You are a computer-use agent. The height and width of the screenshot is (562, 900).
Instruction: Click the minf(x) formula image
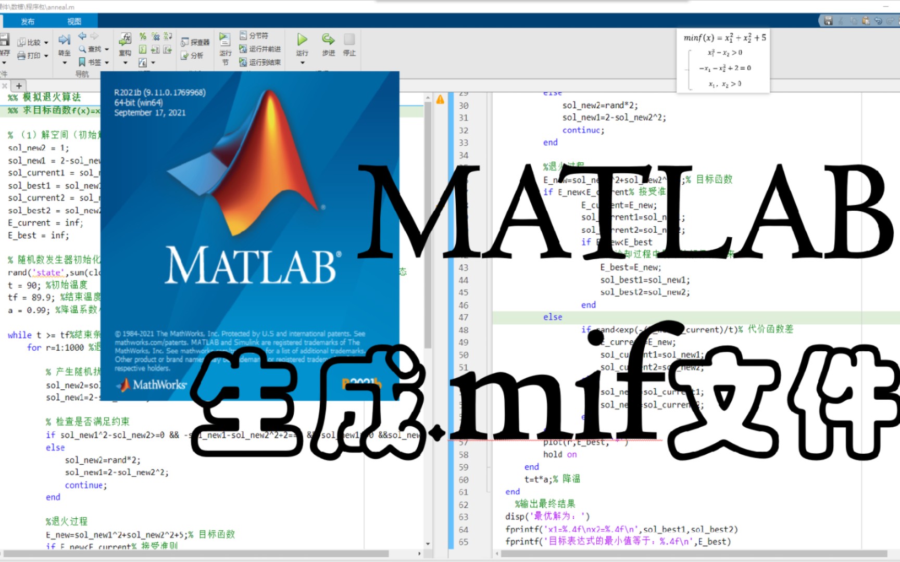click(x=723, y=61)
